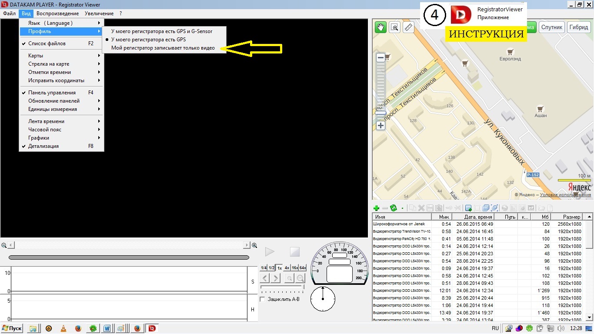Pick the ruler distance measurement tool

(409, 27)
